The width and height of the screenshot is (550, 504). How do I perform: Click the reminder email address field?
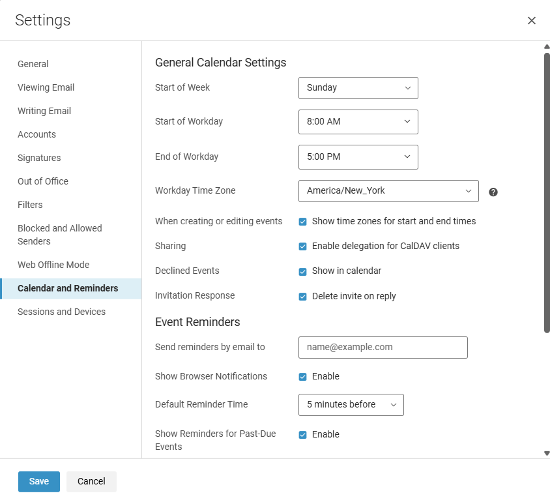383,347
